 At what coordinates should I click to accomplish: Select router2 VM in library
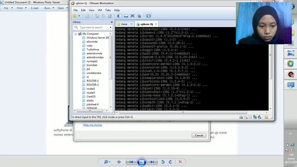91,93
